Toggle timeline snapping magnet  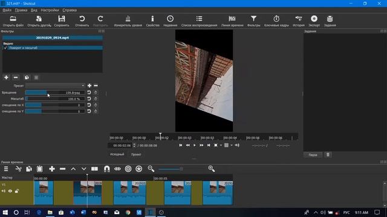tap(106, 169)
